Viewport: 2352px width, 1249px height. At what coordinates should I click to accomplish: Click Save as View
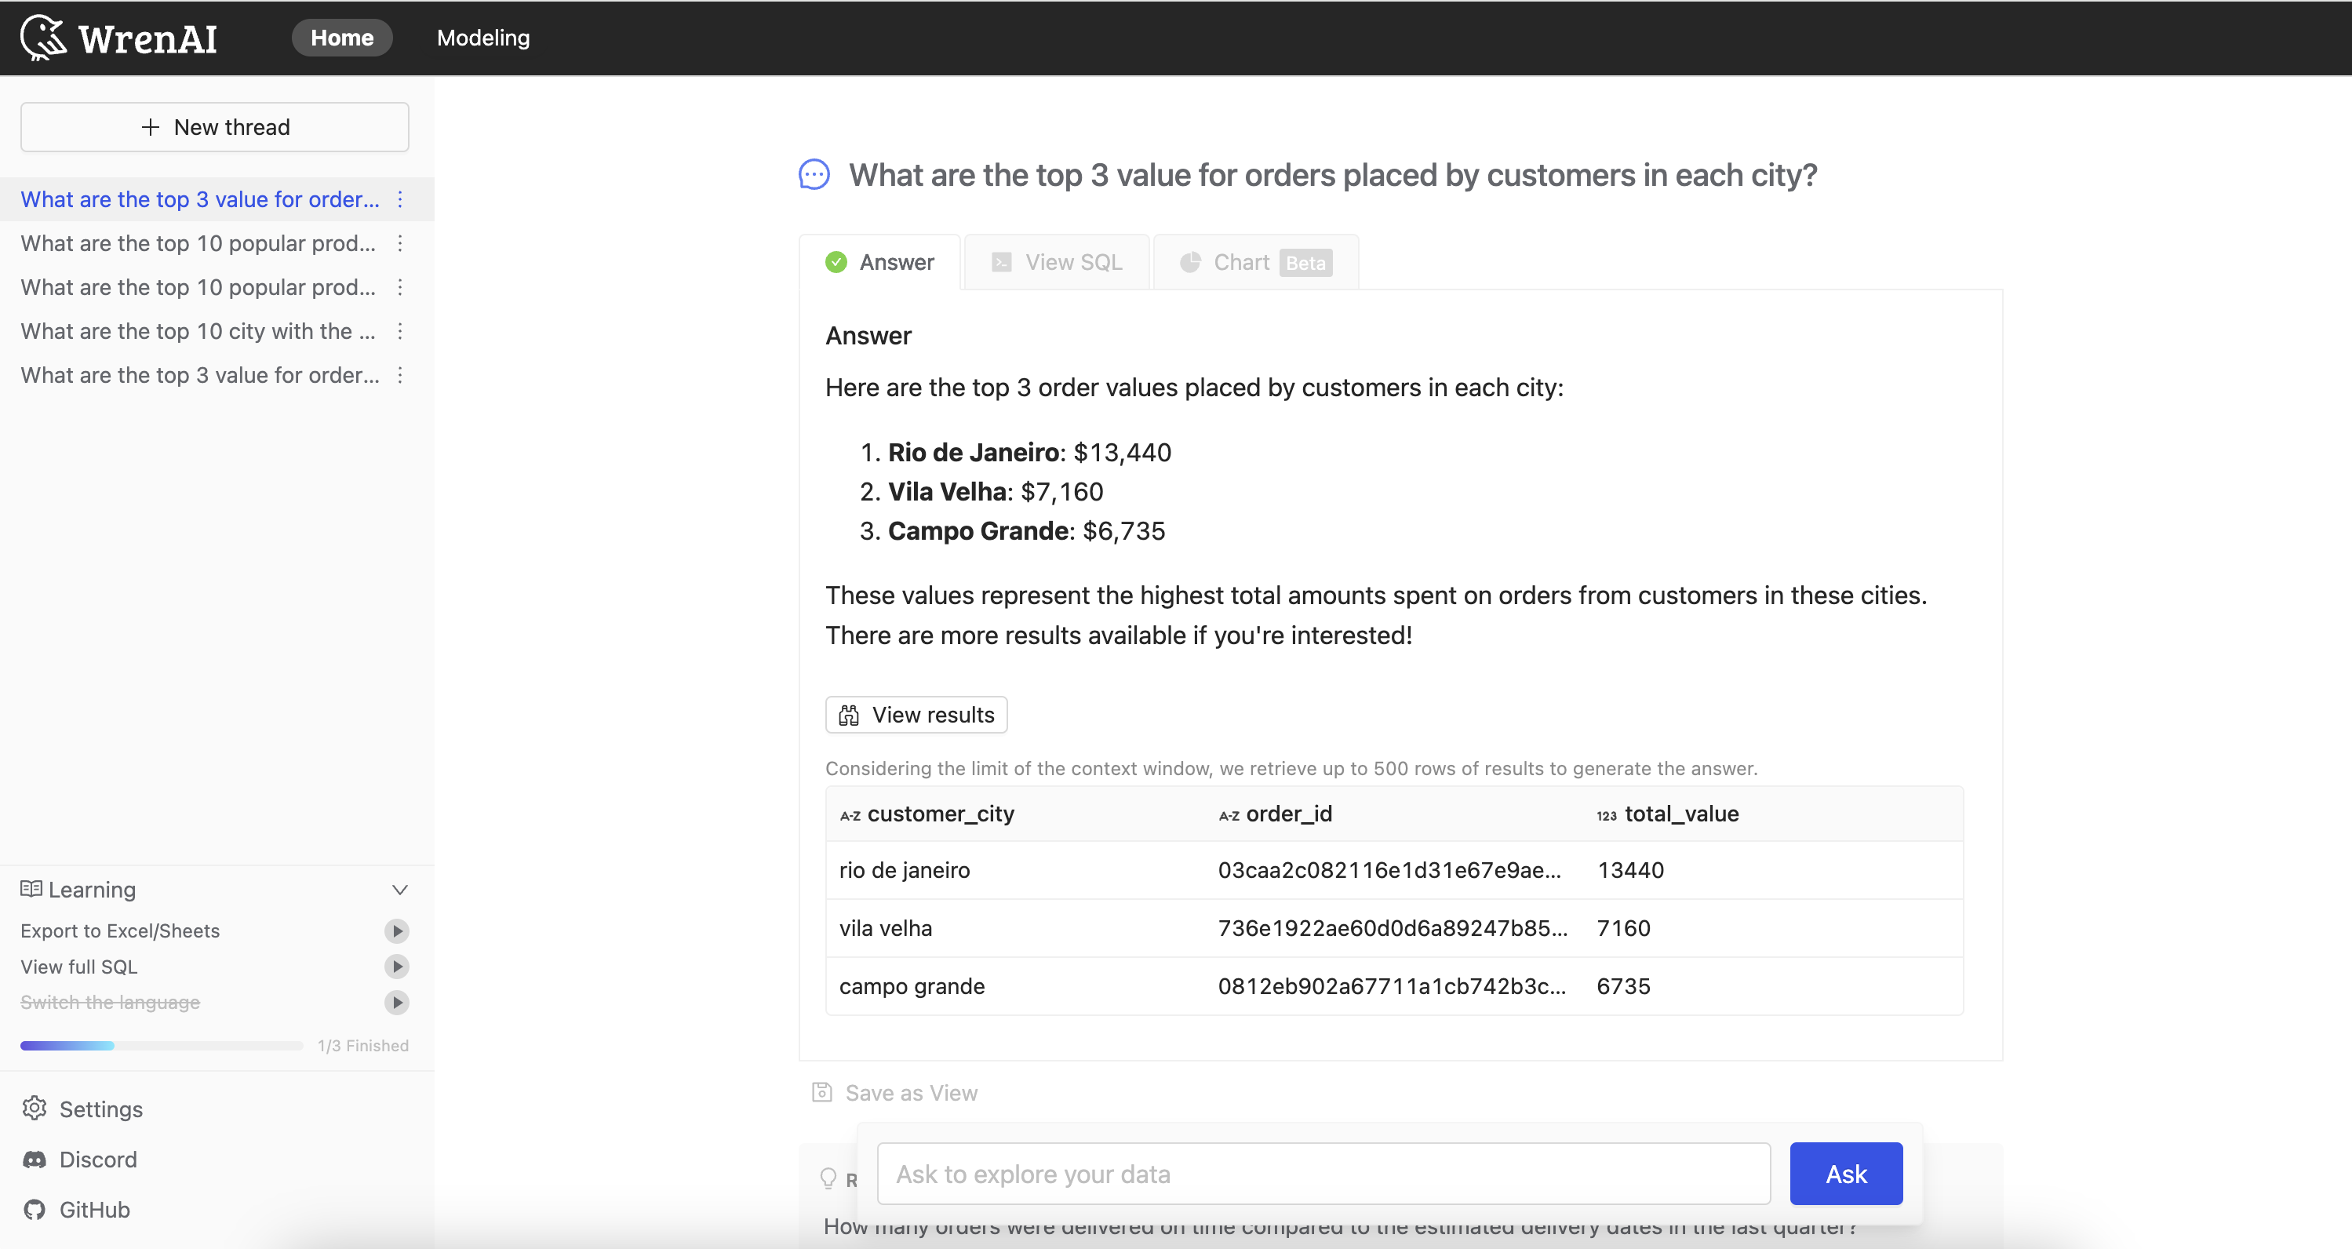coord(894,1093)
